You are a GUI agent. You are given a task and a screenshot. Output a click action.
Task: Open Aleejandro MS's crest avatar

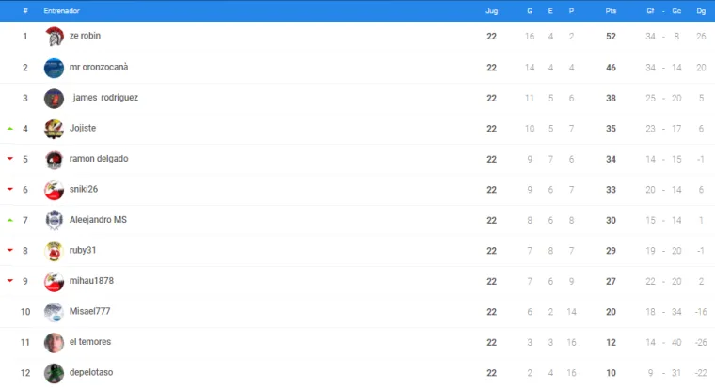[x=54, y=221]
